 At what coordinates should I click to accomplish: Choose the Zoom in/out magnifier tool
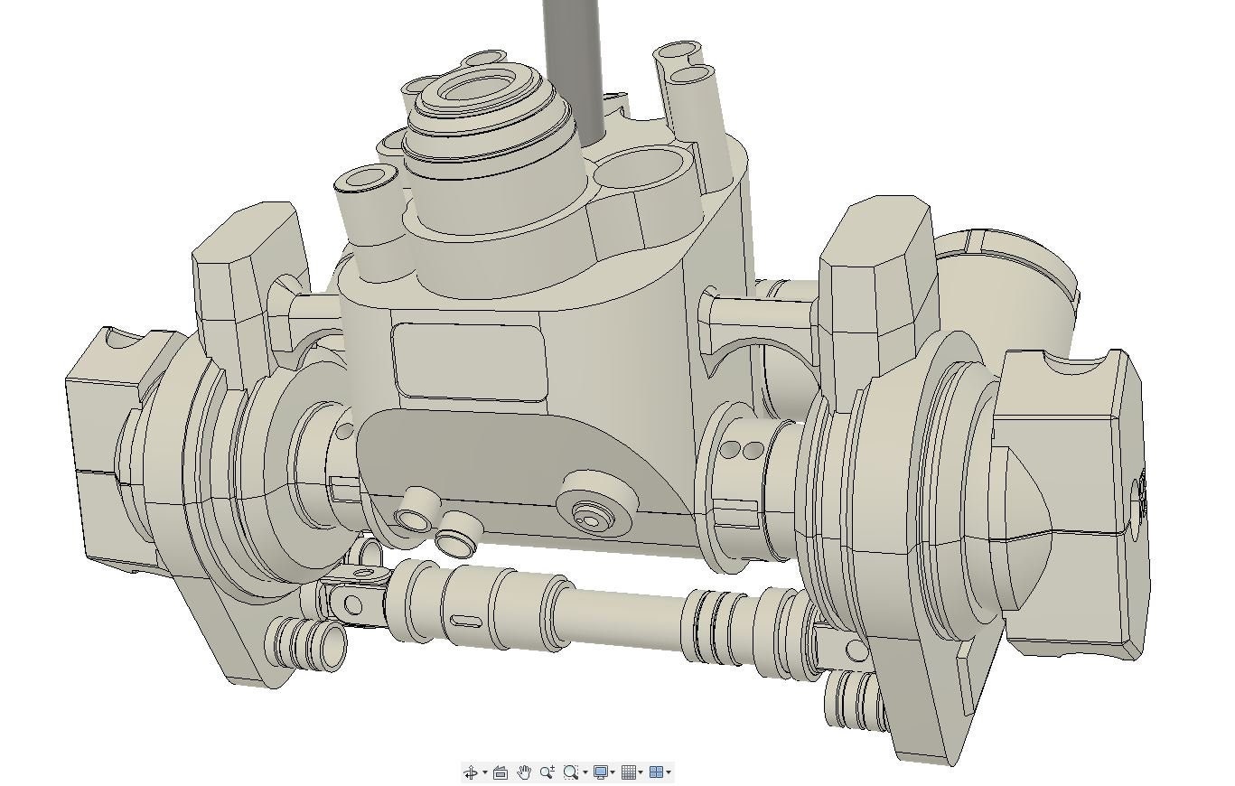pyautogui.click(x=547, y=772)
